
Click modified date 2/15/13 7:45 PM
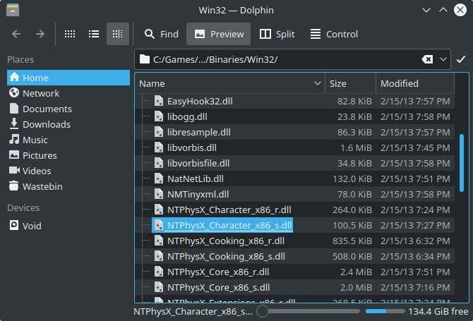(x=415, y=147)
